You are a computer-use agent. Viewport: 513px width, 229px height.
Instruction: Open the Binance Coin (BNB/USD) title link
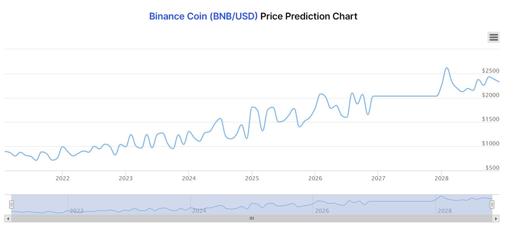203,17
